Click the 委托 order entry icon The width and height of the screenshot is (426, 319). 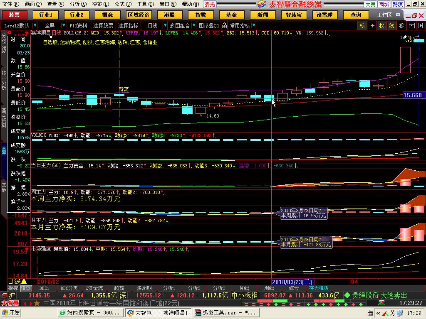pyautogui.click(x=210, y=4)
